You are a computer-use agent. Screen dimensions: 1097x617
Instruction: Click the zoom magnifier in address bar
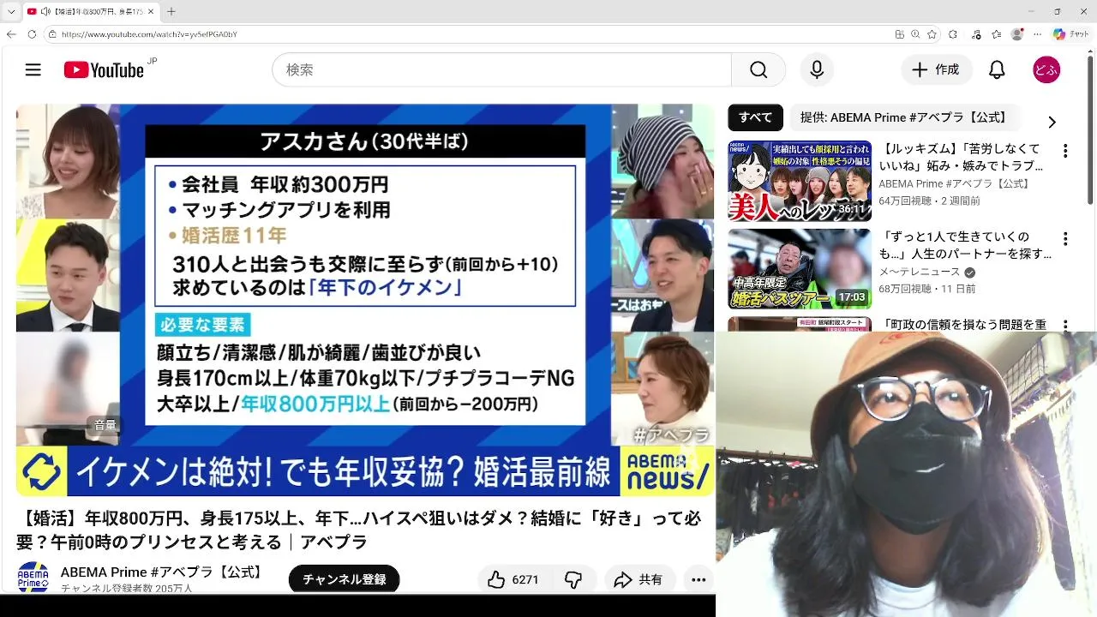coord(915,34)
